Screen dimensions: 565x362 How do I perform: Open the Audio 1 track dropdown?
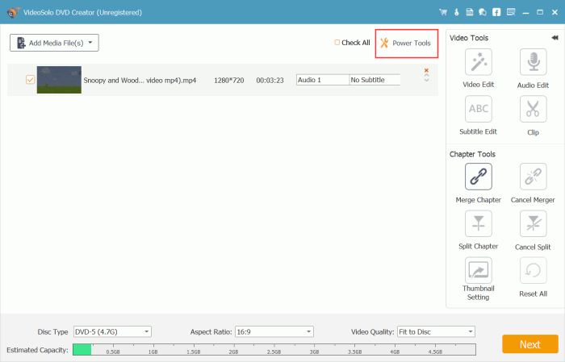323,80
